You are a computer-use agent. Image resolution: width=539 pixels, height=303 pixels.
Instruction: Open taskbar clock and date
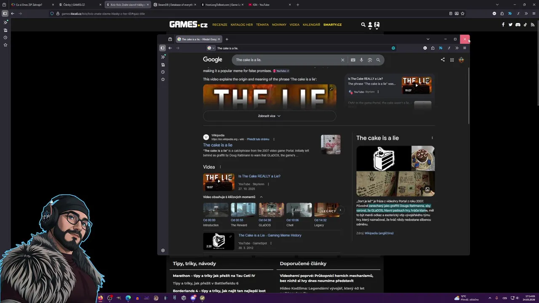coord(528,298)
